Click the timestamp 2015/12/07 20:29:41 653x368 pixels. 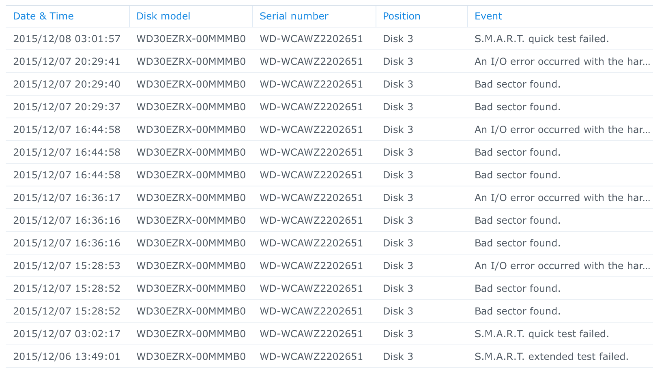pos(67,62)
